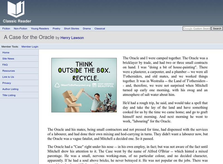Browse the Poetry section
The width and height of the screenshot is (223, 164).
tap(56, 28)
